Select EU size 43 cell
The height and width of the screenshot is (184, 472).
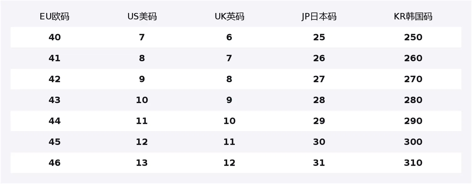[x=54, y=100]
